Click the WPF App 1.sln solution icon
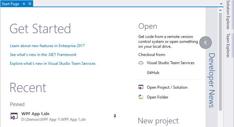 [14, 116]
